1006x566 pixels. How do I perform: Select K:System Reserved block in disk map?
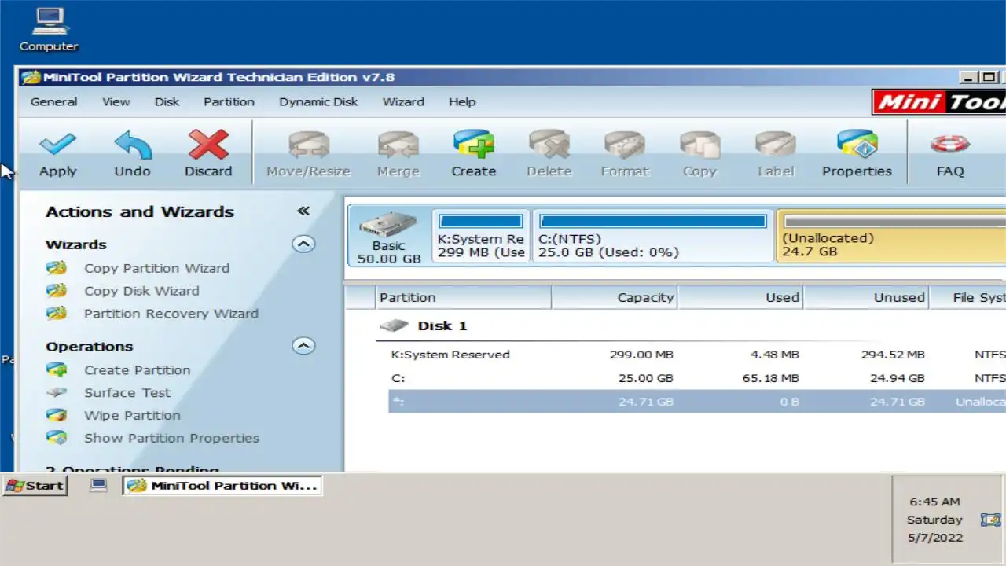[481, 235]
